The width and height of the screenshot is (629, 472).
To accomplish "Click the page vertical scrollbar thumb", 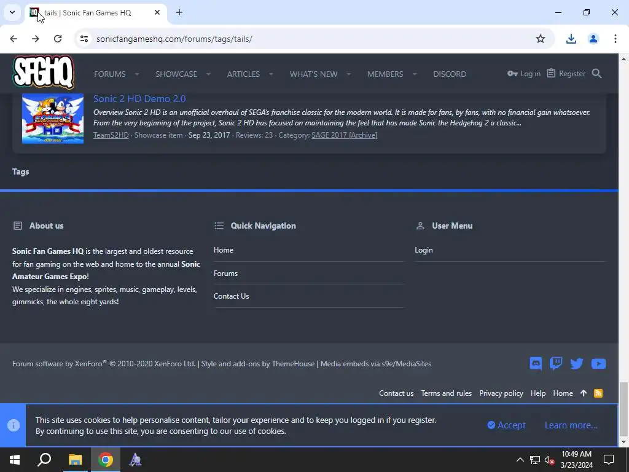I will click(x=623, y=409).
